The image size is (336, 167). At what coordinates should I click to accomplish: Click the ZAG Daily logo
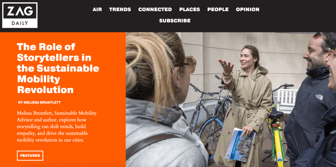tap(20, 15)
